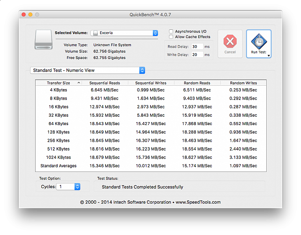Image resolution: width=301 pixels, height=235 pixels.
Task: Click the 18.679 MB/Sec sequential reads value
Action: [x=105, y=158]
